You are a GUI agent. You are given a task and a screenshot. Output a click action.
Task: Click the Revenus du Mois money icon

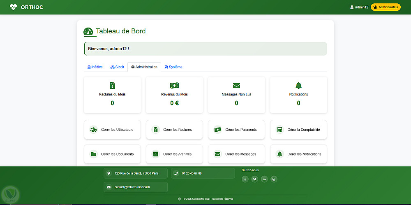pos(174,85)
